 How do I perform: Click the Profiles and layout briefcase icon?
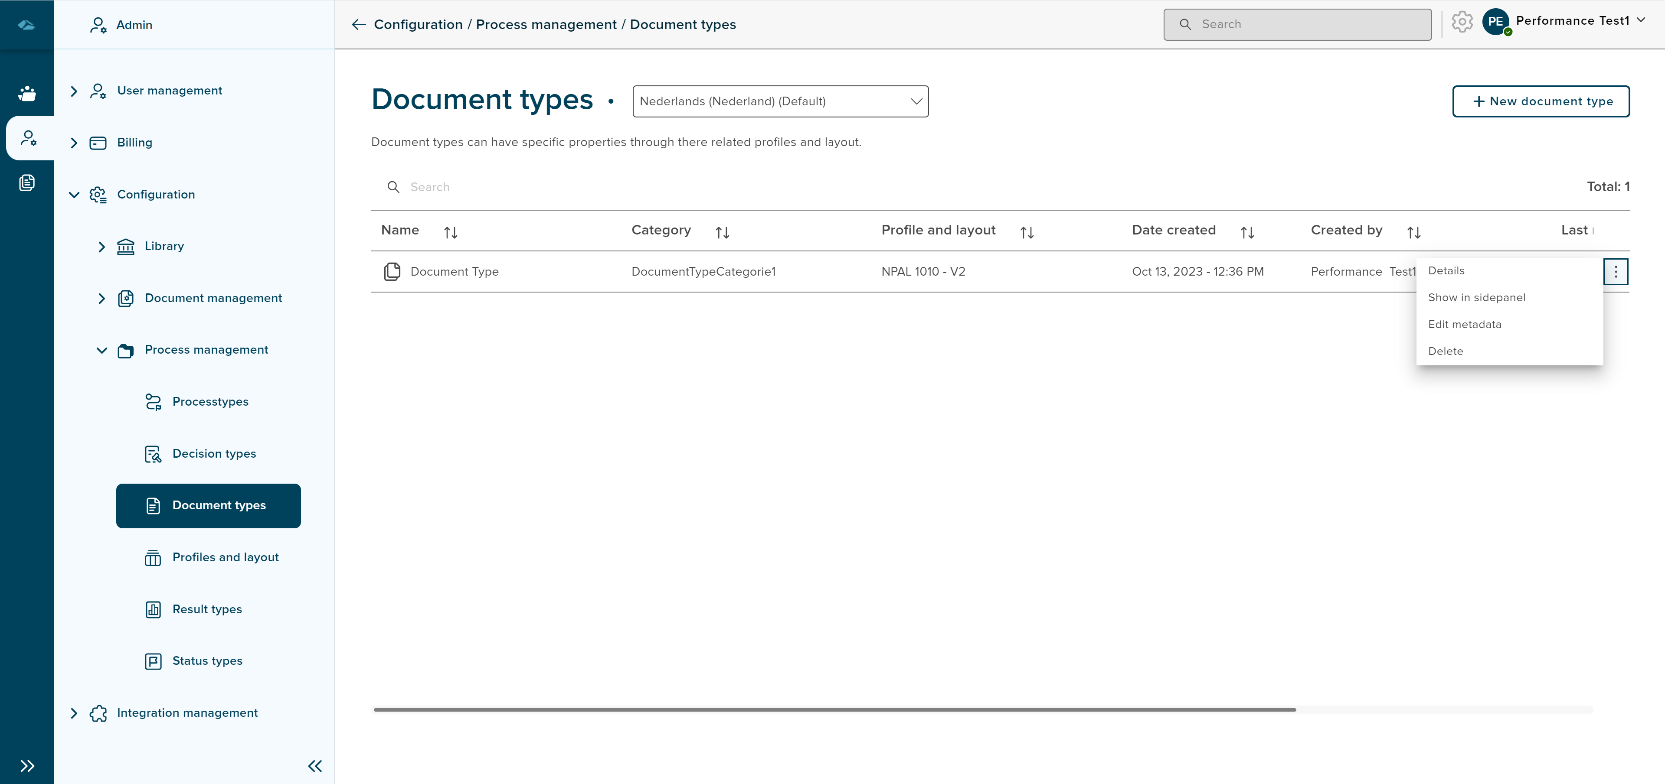pos(153,557)
